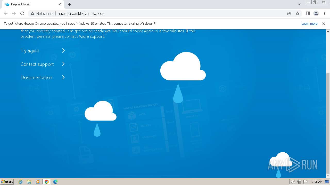Click the arrow next to Try again
Screen dimensions: 330x185
(63, 51)
